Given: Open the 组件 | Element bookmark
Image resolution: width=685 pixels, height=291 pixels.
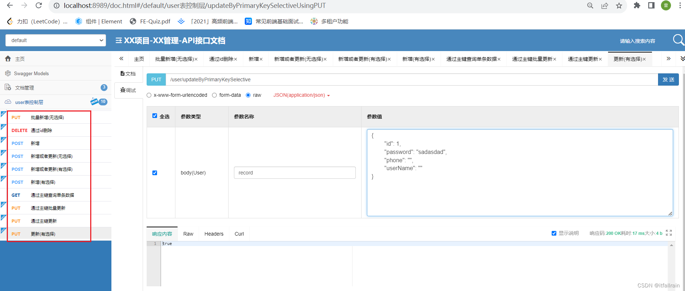Looking at the screenshot, I should (x=99, y=21).
